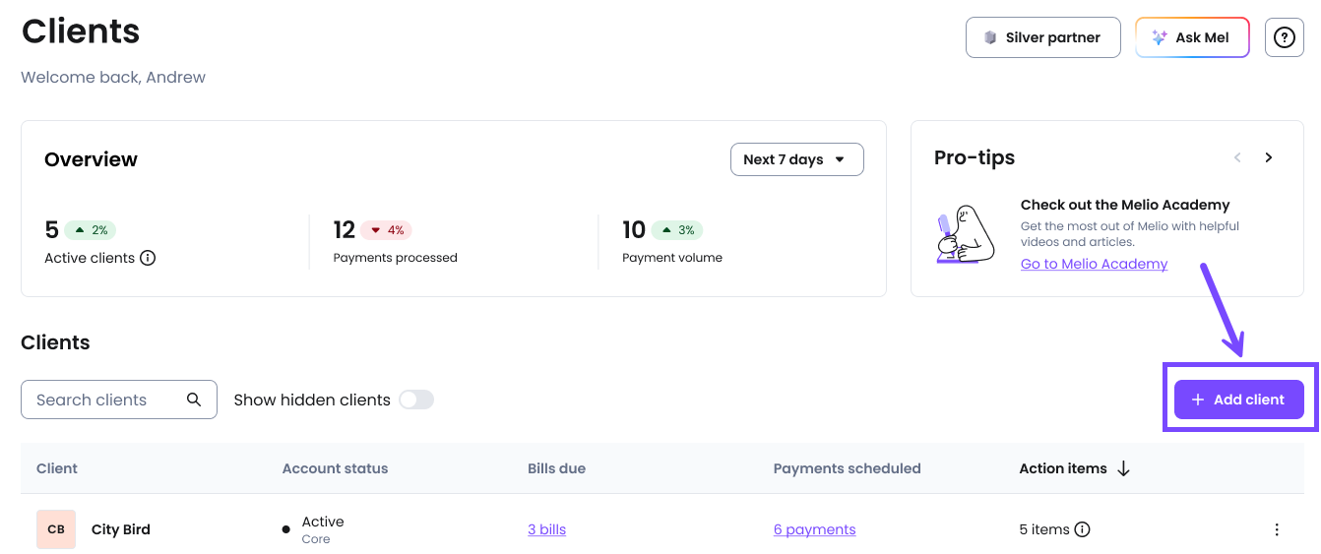Open Ask Mel assistant
This screenshot has height=554, width=1321.
(1192, 37)
